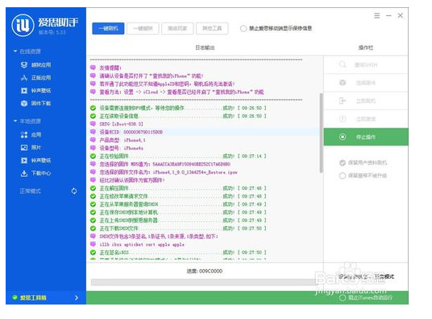The height and width of the screenshot is (319, 432).
Task: Click the flashing progress bar at the bottom
Action: [205, 282]
